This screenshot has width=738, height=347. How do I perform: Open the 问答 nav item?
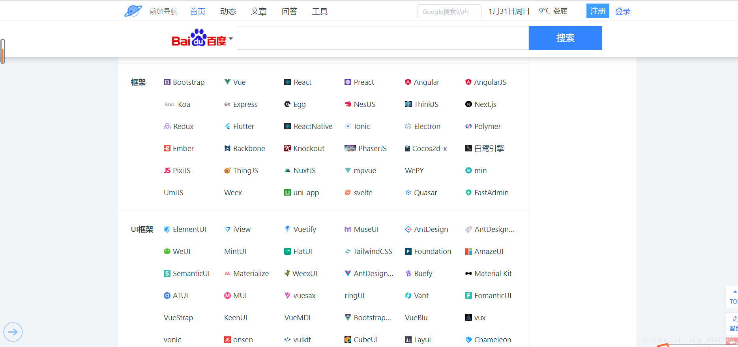pyautogui.click(x=289, y=11)
